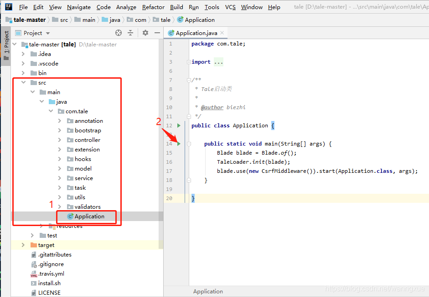This screenshot has height=297, width=429.
Task: Fold the Javadoc comment block
Action: point(189,80)
